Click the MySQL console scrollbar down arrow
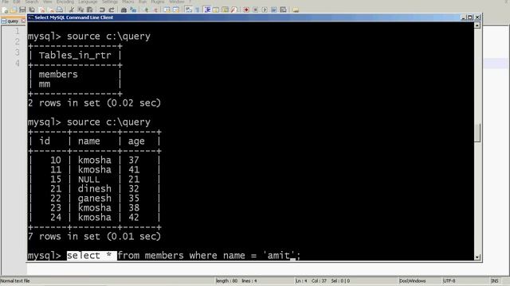 point(477,257)
